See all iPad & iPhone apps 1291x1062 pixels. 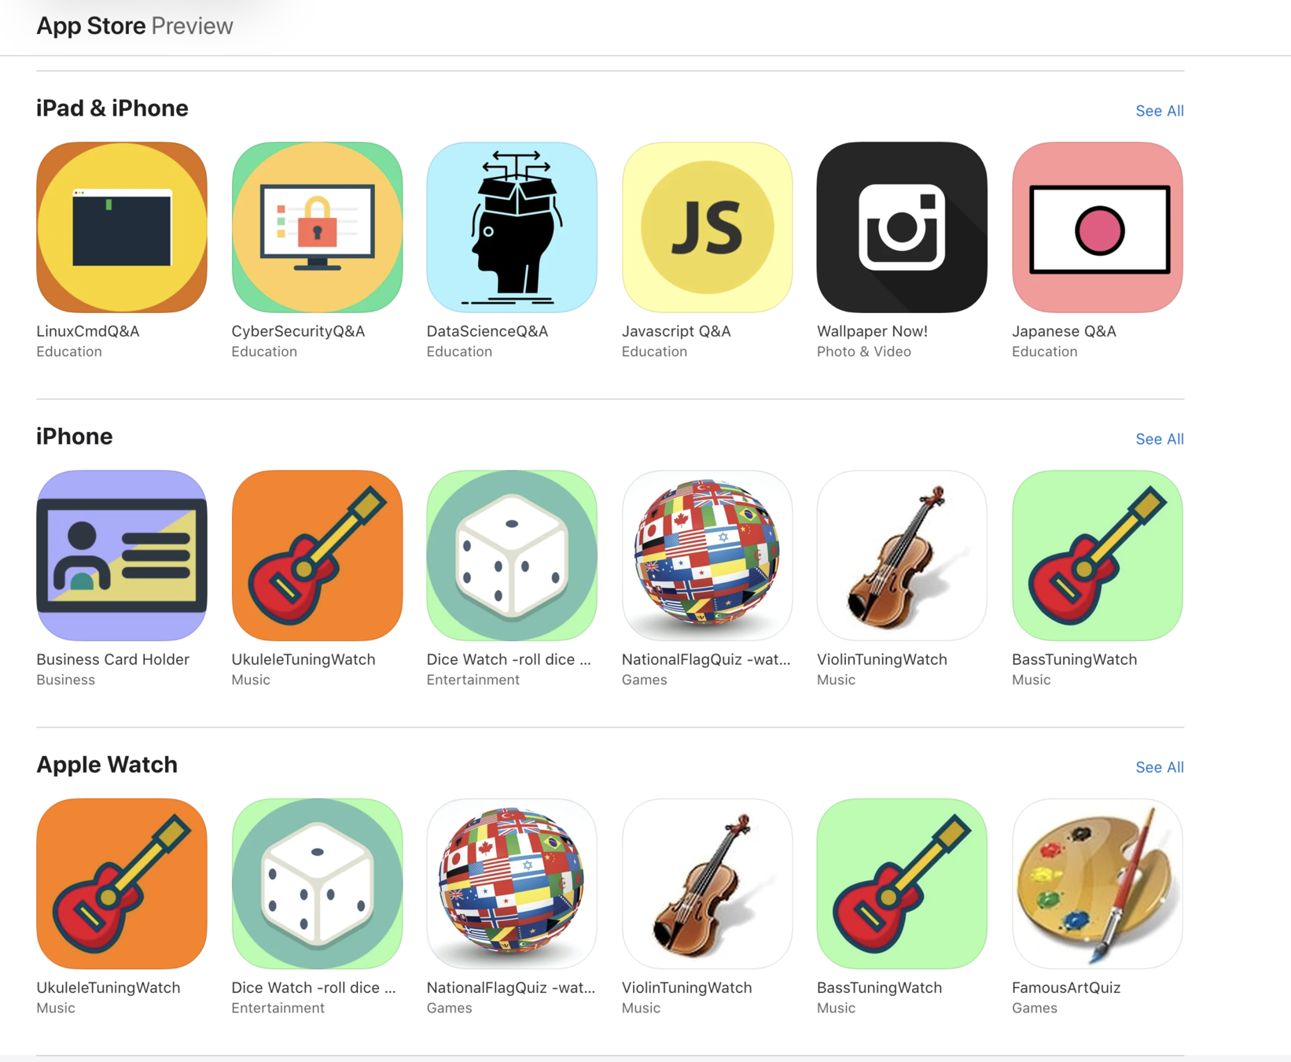tap(1159, 111)
